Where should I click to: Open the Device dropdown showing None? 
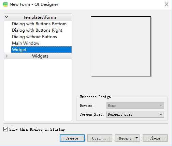tap(135, 106)
